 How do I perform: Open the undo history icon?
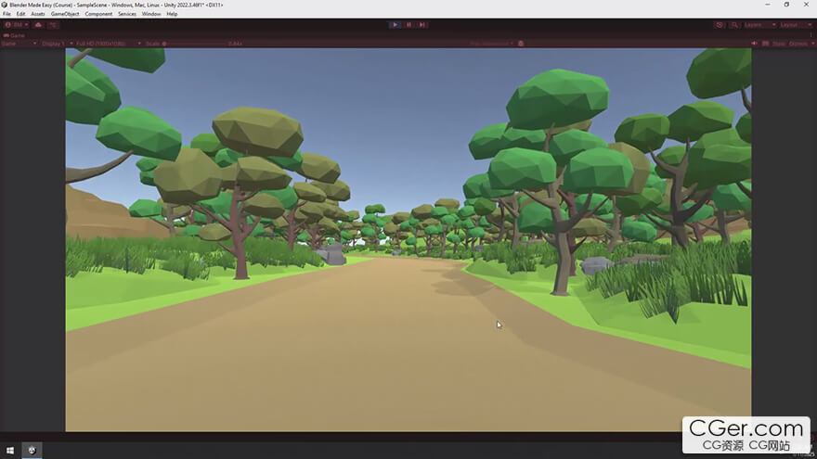click(x=720, y=25)
